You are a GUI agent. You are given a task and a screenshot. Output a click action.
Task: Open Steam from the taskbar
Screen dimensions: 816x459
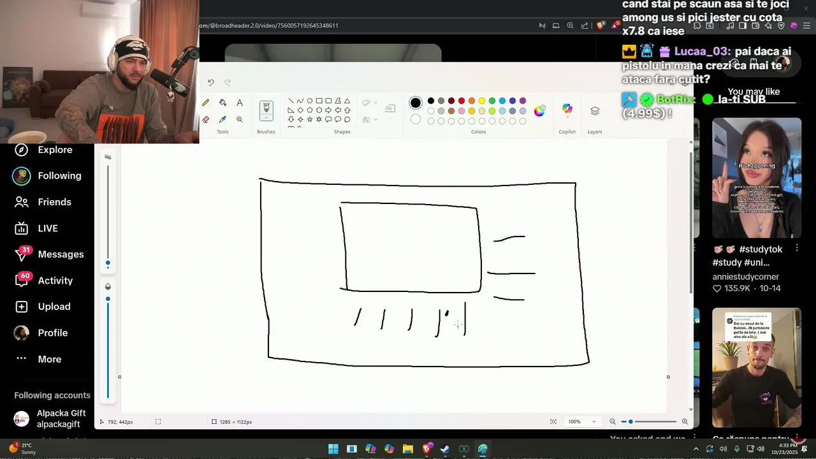(445, 449)
